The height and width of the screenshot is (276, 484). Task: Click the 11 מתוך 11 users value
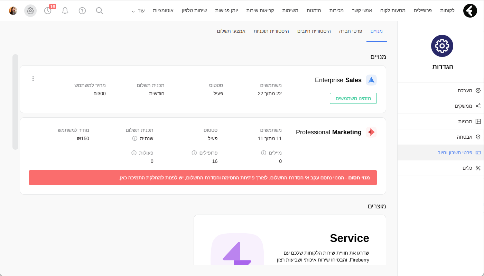270,138
